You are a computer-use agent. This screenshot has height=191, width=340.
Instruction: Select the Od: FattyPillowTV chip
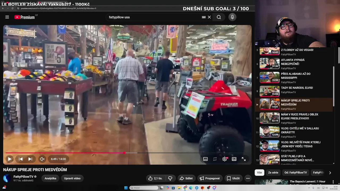[296, 172]
